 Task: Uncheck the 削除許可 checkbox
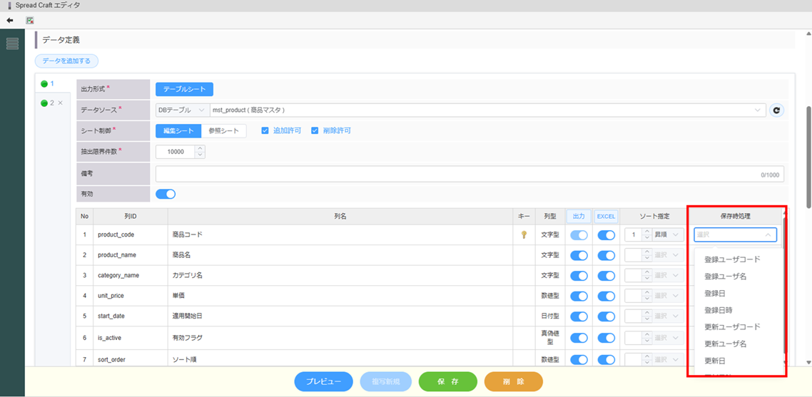(x=315, y=131)
